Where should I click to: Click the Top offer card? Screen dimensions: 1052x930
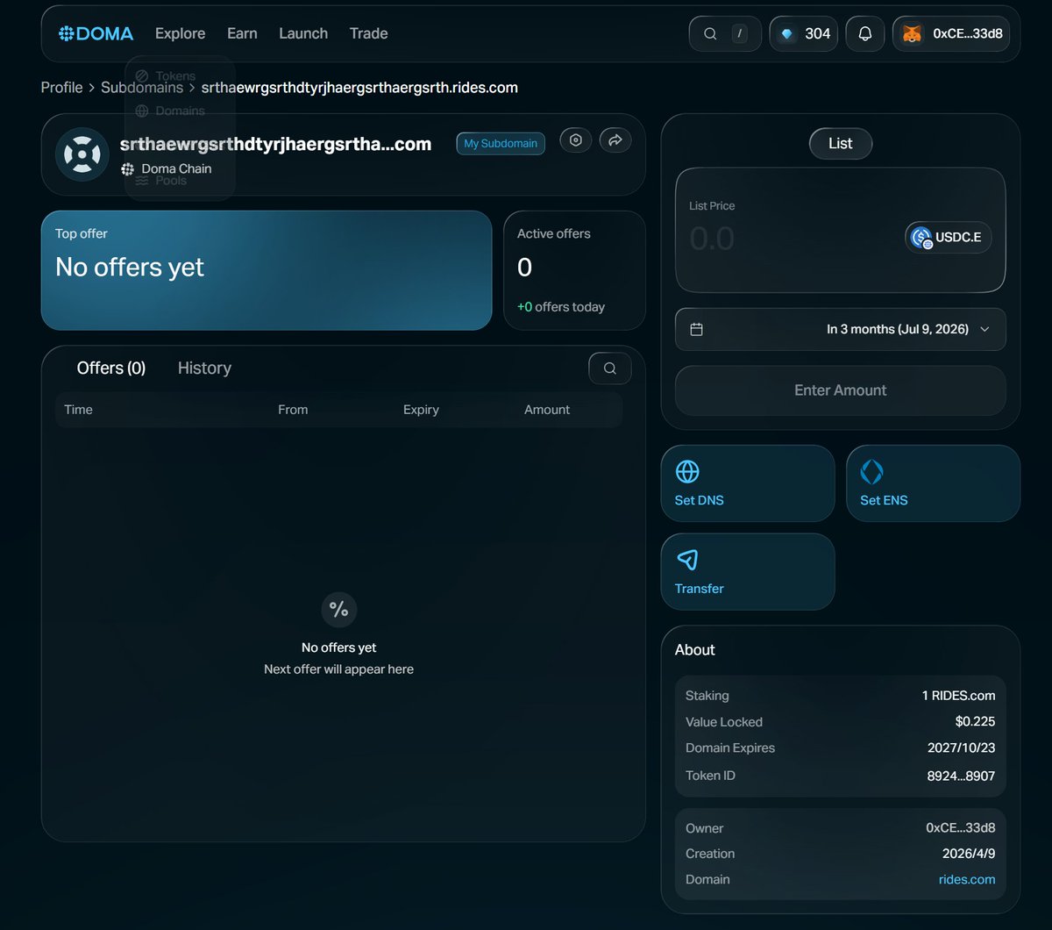pyautogui.click(x=267, y=270)
